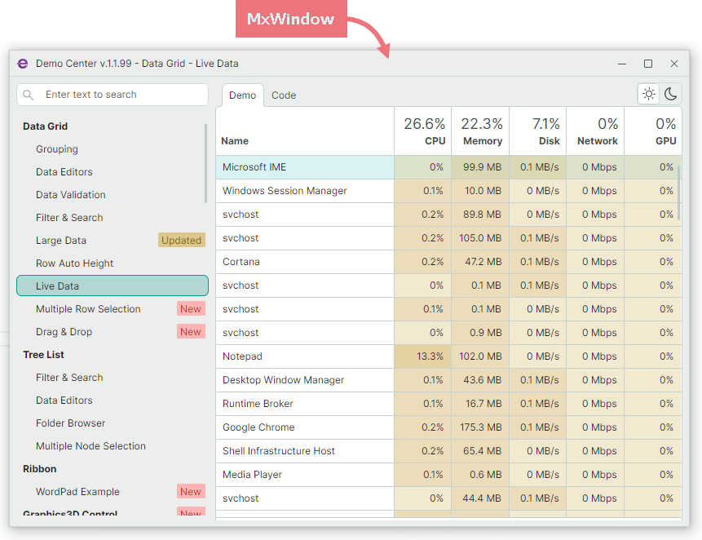Minimize the Demo Center window
Image resolution: width=702 pixels, height=540 pixels.
pyautogui.click(x=622, y=64)
